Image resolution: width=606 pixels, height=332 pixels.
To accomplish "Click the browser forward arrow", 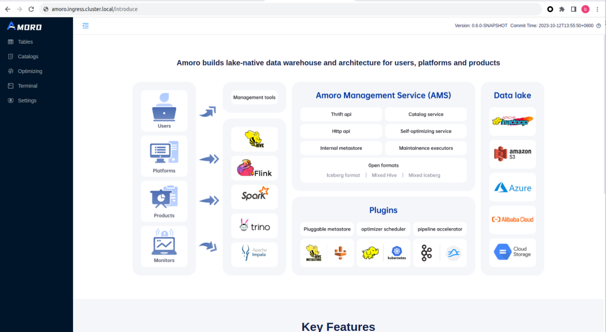I will click(19, 9).
